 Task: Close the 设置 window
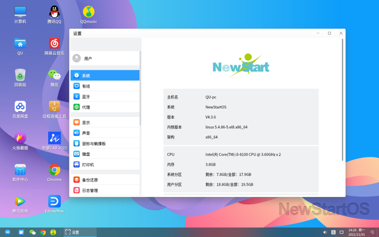tap(341, 33)
